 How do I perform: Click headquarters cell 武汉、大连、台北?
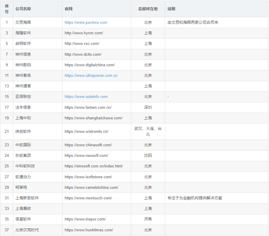148,132
